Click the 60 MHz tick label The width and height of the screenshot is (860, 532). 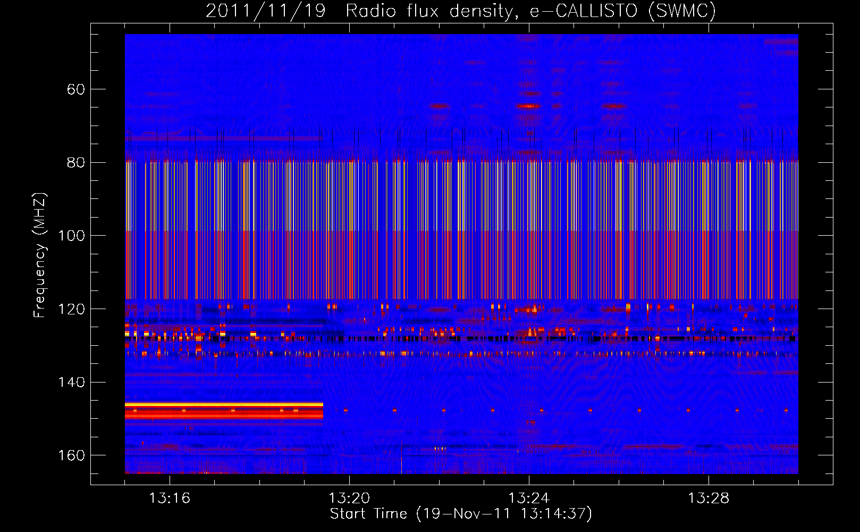tap(76, 89)
